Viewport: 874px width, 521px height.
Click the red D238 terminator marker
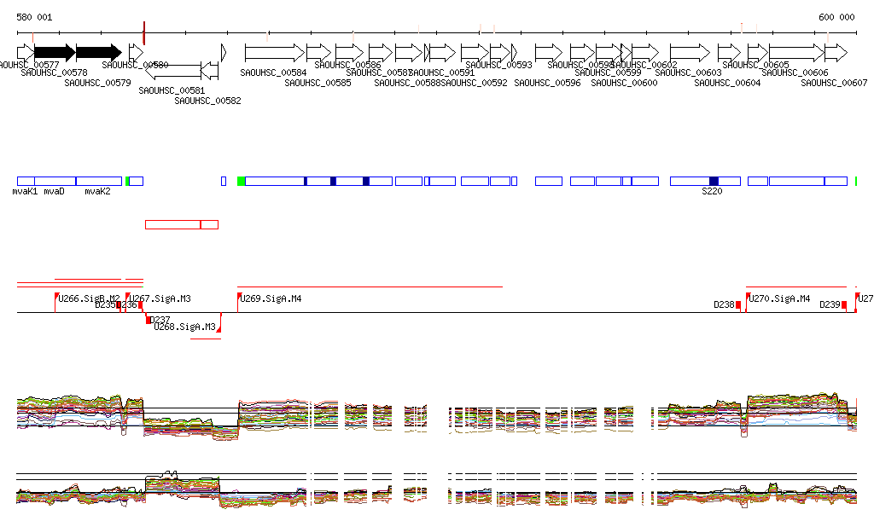(738, 304)
